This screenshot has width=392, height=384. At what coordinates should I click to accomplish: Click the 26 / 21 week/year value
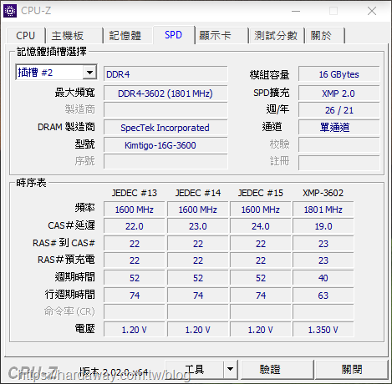339,110
